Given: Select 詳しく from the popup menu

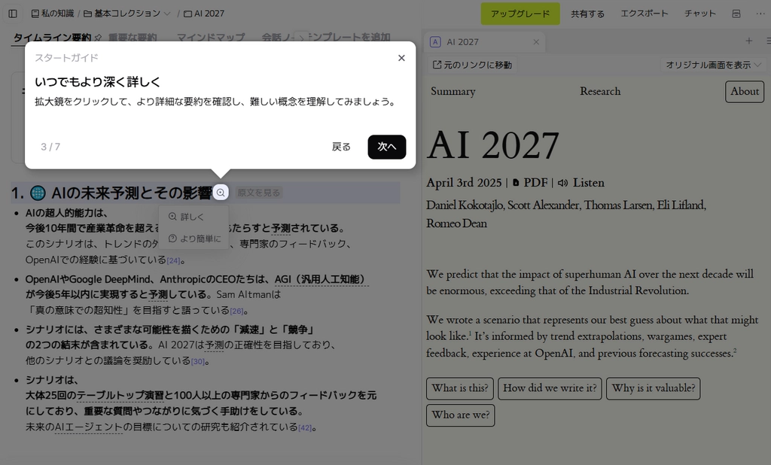Looking at the screenshot, I should pyautogui.click(x=187, y=217).
